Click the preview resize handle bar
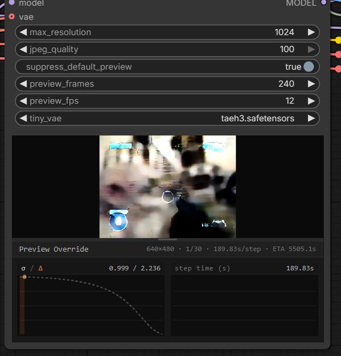 pos(167,239)
